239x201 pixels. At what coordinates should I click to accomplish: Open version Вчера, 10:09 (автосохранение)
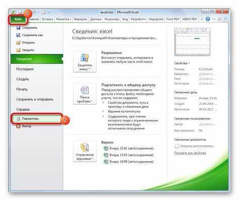point(132,162)
